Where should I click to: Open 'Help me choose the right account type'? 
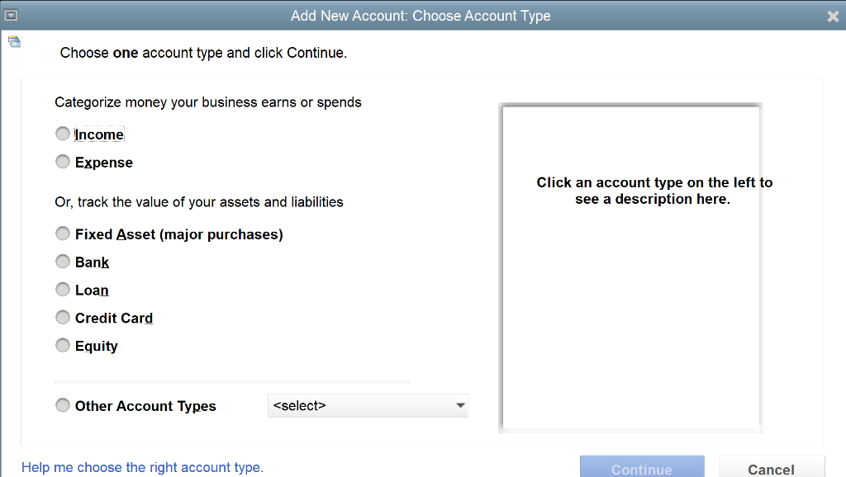tap(142, 467)
